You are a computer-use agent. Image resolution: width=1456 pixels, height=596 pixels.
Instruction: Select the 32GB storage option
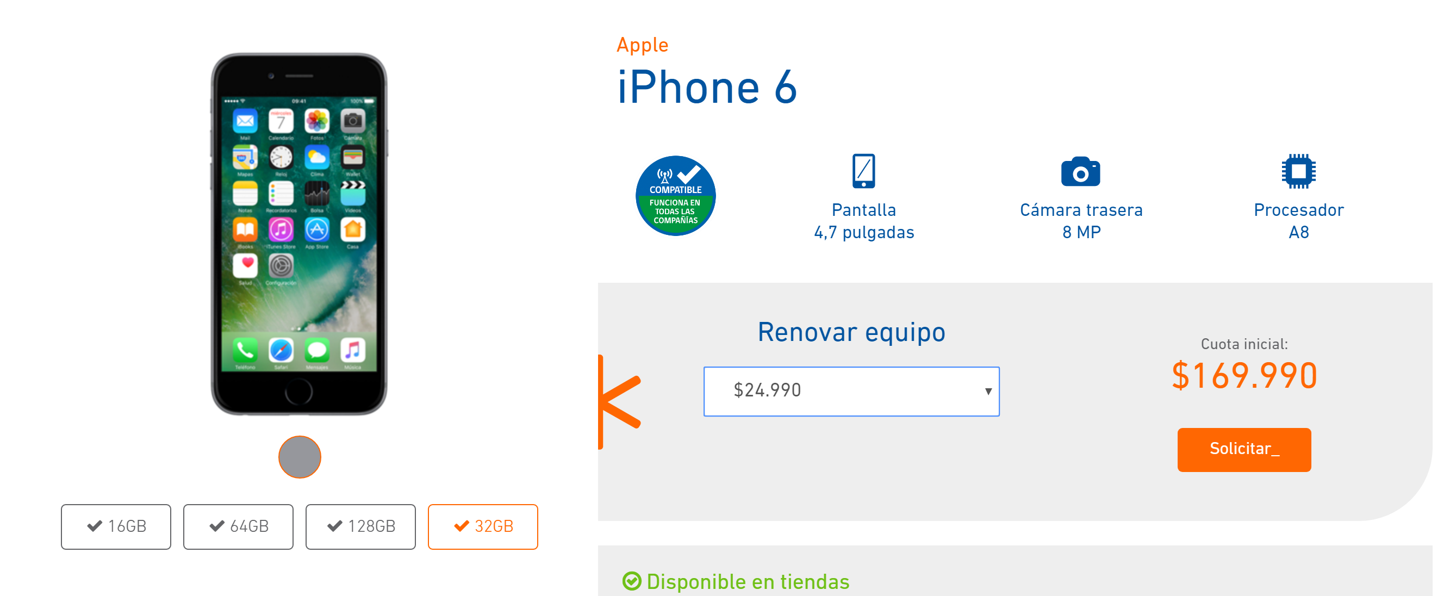coord(483,526)
